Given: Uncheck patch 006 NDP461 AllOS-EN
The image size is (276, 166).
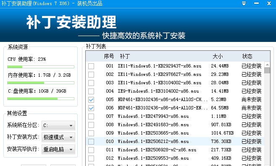Looking at the screenshot, I should pyautogui.click(x=91, y=108).
